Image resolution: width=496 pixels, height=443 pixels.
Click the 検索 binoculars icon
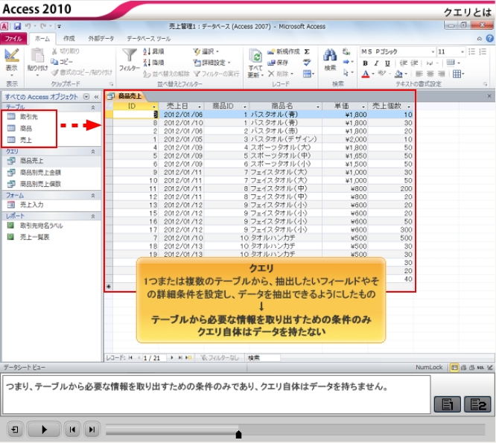pos(330,55)
